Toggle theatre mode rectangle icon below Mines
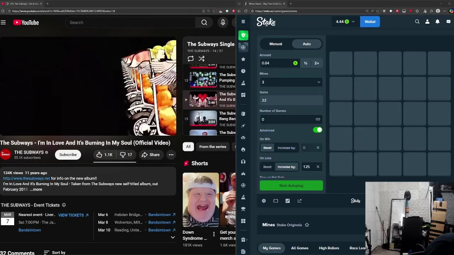 (x=276, y=201)
